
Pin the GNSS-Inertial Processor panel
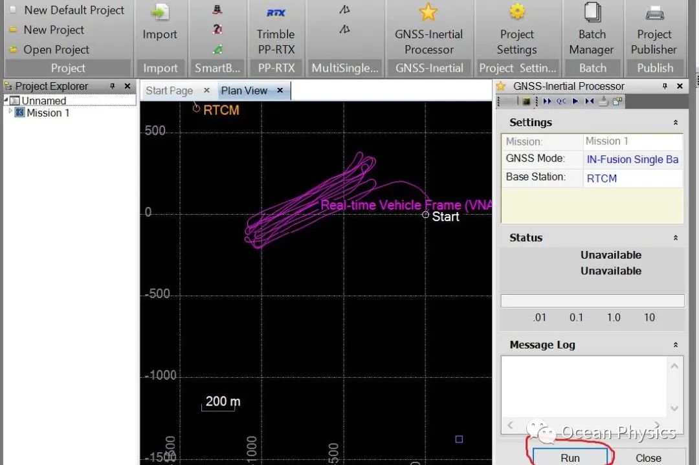point(665,86)
